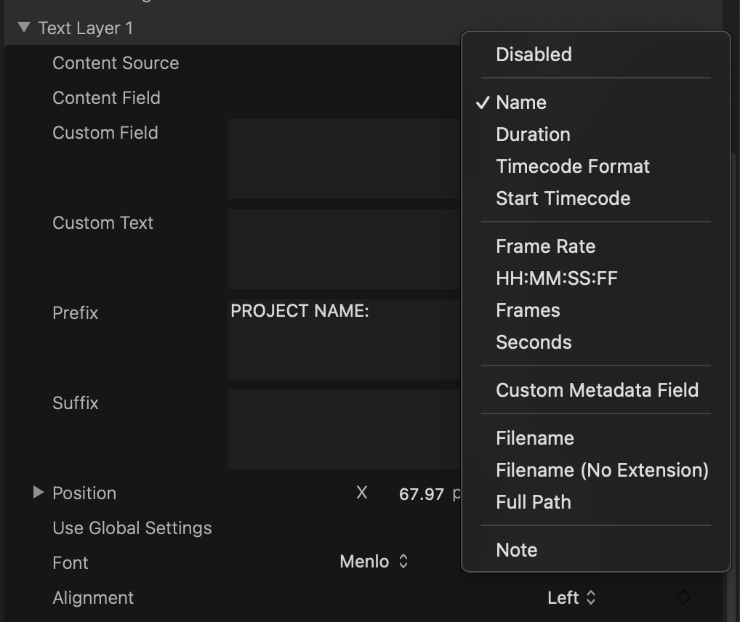Choose the checked Name option
The image size is (740, 622).
click(x=521, y=102)
